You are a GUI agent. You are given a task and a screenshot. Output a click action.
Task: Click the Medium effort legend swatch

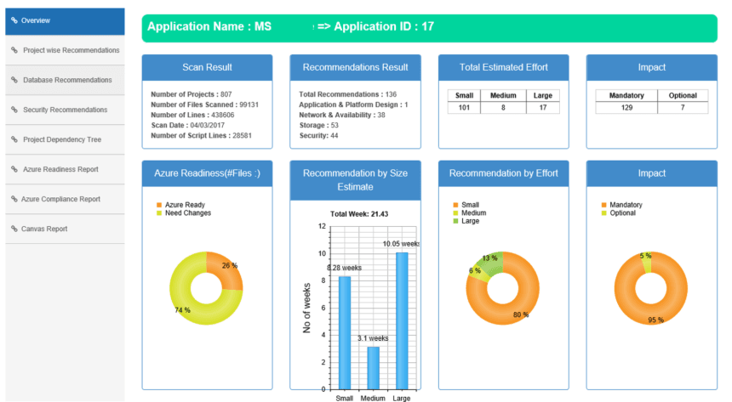coord(455,213)
